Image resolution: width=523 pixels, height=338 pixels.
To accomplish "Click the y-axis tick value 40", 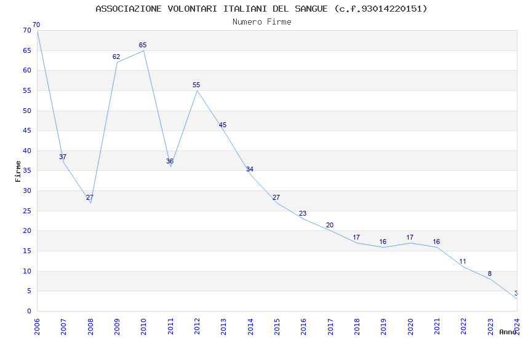I will [x=27, y=151].
